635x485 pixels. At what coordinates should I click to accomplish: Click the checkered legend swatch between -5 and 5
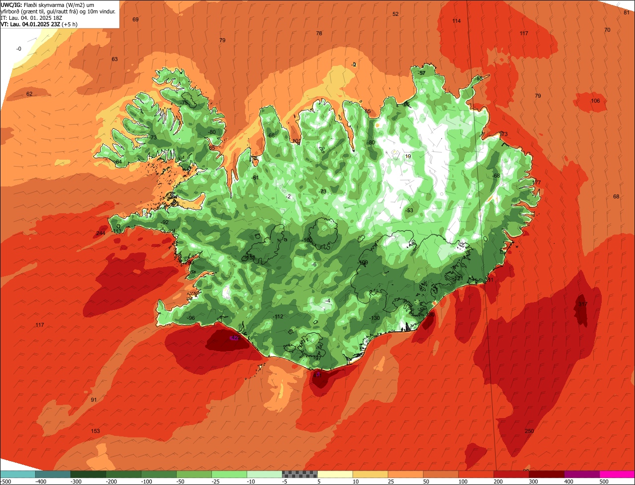click(x=300, y=474)
